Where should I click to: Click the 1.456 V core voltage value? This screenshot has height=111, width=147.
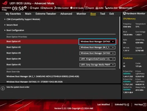point(138,35)
